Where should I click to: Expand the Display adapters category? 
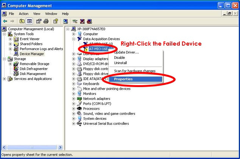click(73, 59)
